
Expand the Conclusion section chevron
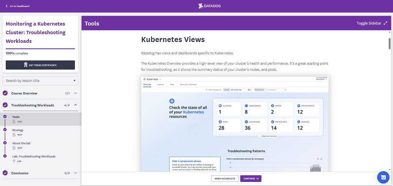75,173
